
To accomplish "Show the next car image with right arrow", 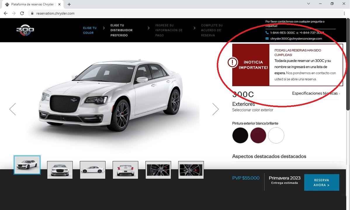I will click(215, 109).
